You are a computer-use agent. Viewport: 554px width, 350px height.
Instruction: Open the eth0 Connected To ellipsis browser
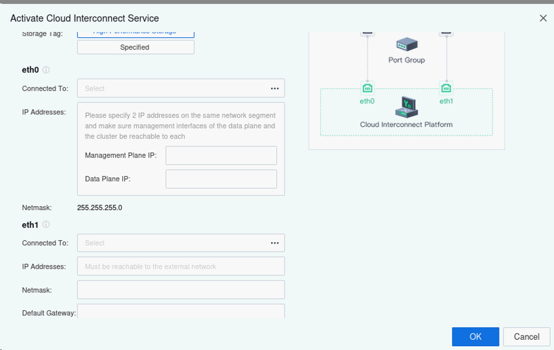click(x=275, y=88)
